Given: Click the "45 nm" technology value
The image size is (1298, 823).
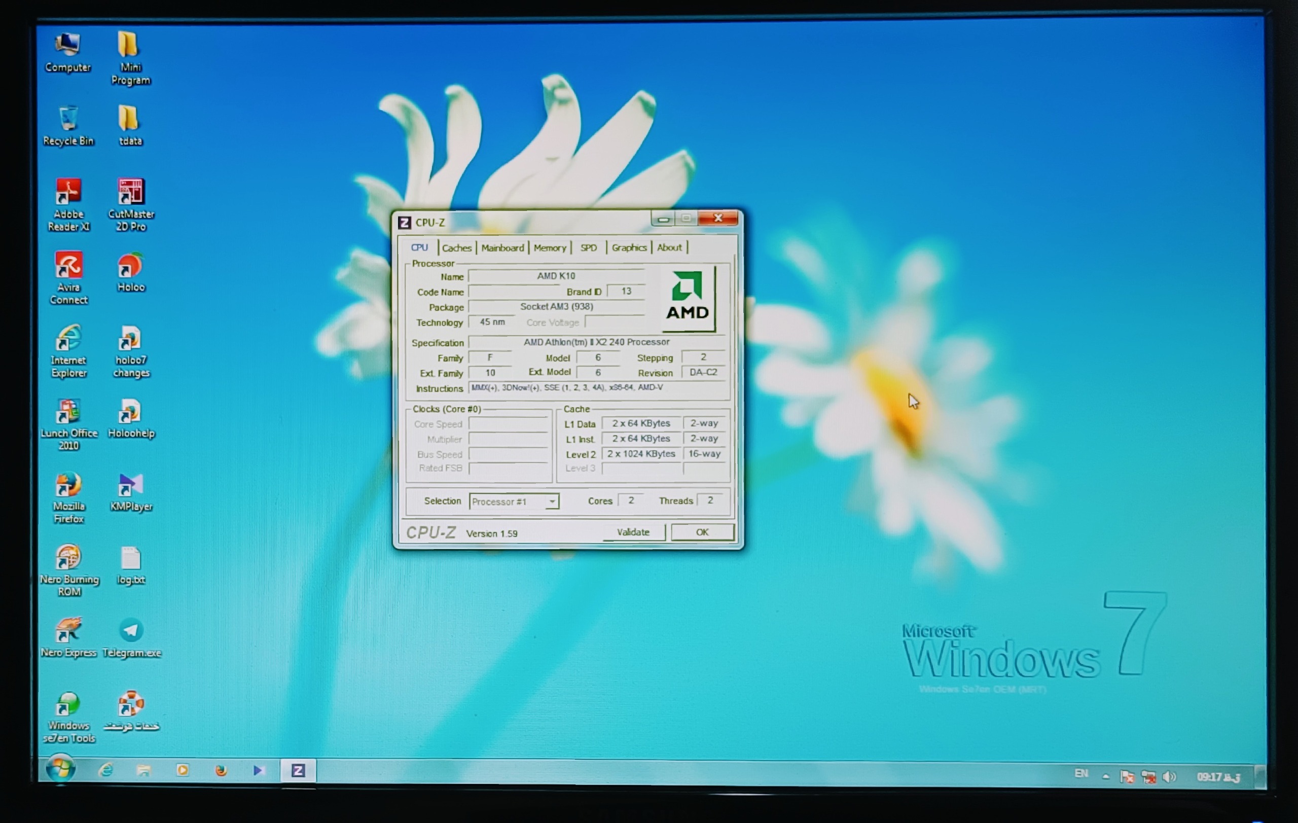Looking at the screenshot, I should pos(492,322).
